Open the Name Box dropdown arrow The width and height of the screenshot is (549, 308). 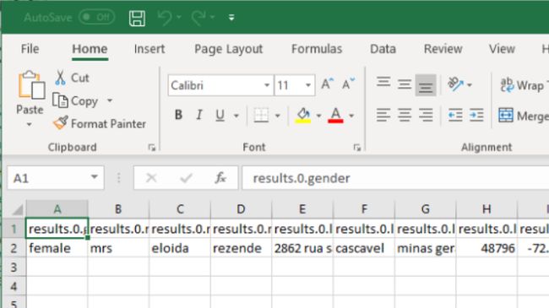pos(95,177)
